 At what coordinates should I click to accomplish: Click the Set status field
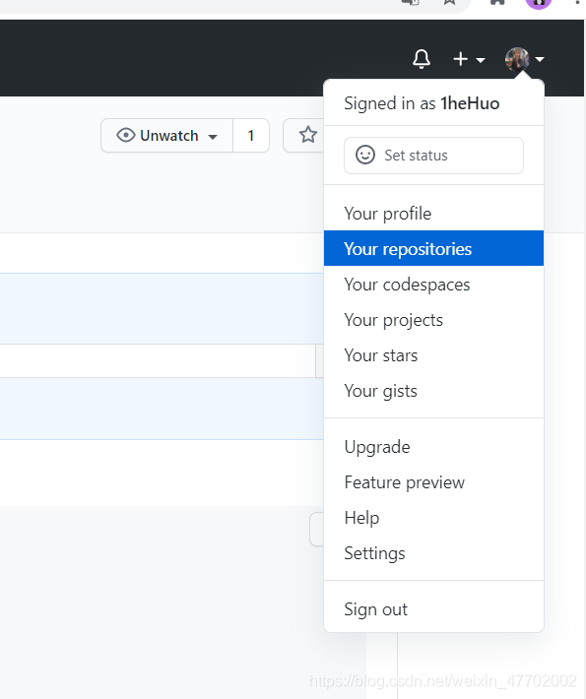(433, 156)
